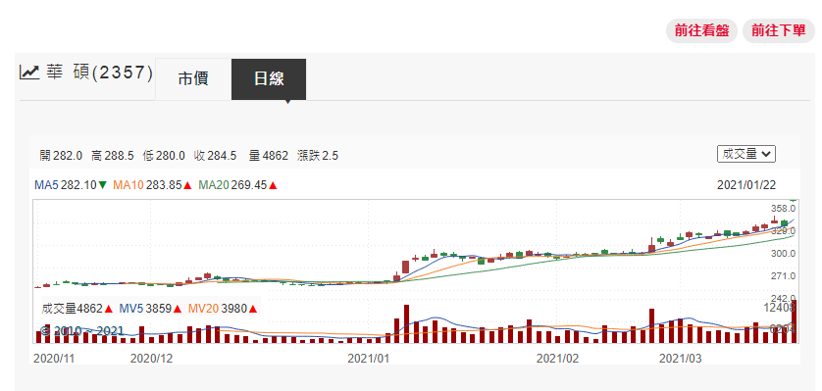
Task: Click the red up arrow after MV20 value
Action: 253,310
